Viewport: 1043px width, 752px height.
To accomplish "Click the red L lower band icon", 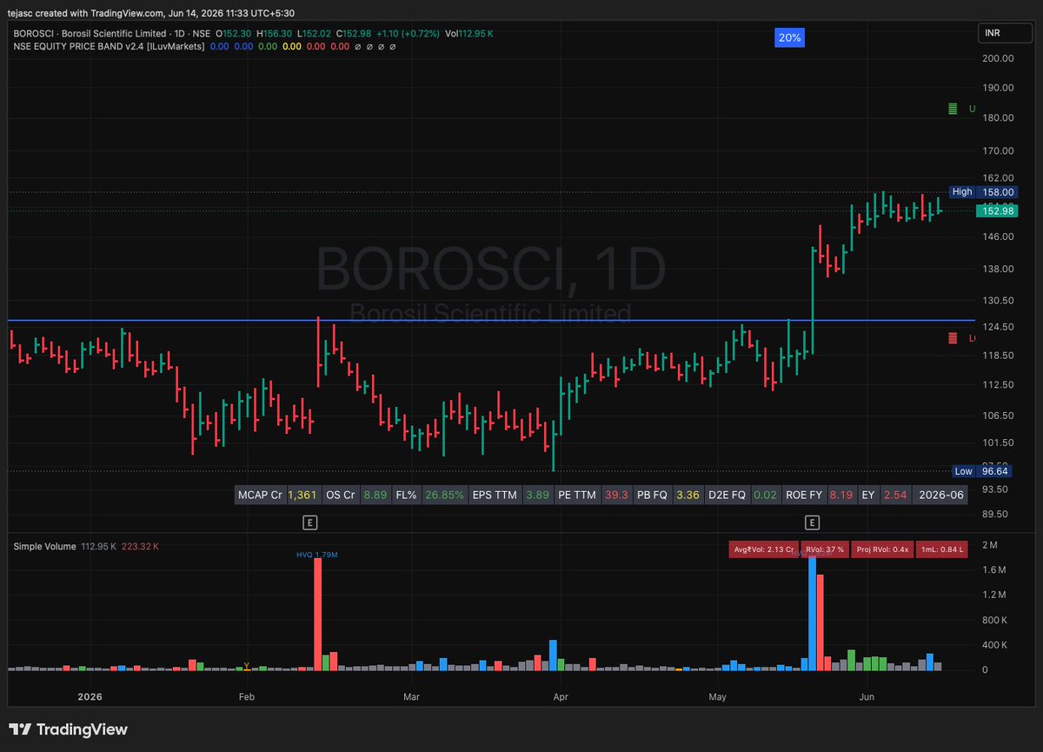I will (x=953, y=338).
